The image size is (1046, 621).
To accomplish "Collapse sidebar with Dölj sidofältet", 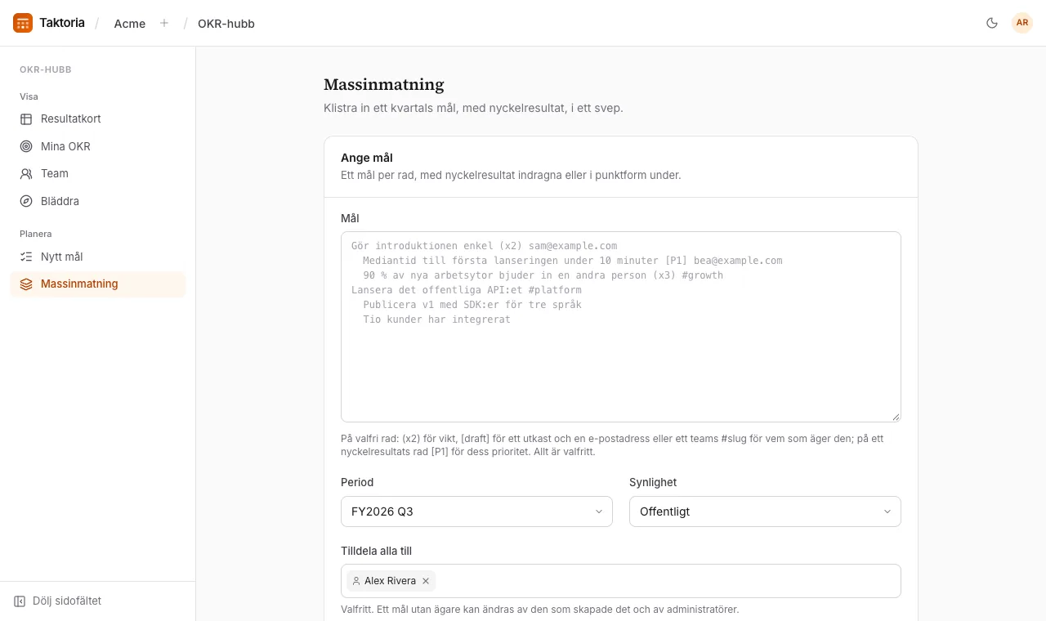I will [57, 601].
